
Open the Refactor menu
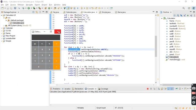(x=21, y=5)
